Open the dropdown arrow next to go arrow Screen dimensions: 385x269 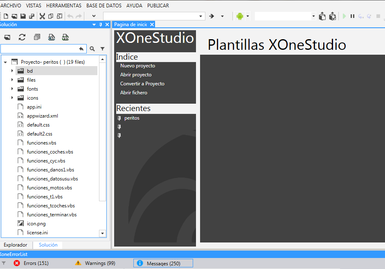point(222,16)
